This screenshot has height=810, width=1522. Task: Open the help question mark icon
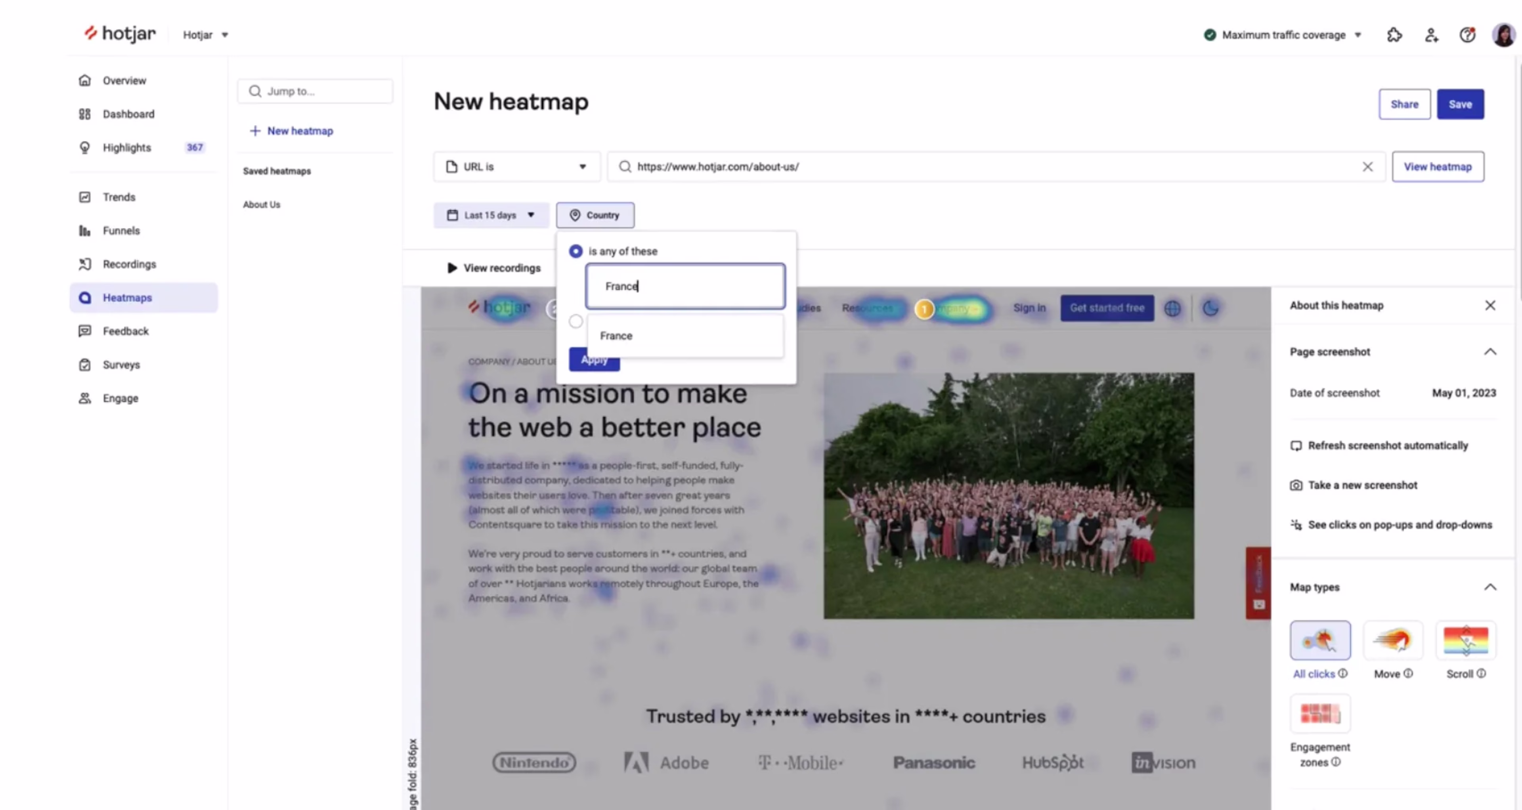coord(1467,35)
